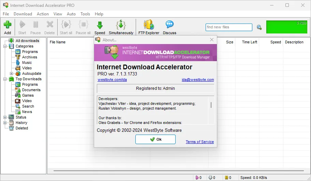This screenshot has height=181, width=311.
Task: Select Documents under Top Downloads
Action: click(31, 90)
